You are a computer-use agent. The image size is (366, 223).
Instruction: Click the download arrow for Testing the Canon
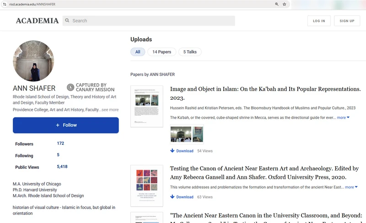172,196
